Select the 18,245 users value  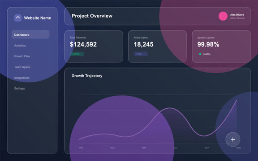(143, 44)
